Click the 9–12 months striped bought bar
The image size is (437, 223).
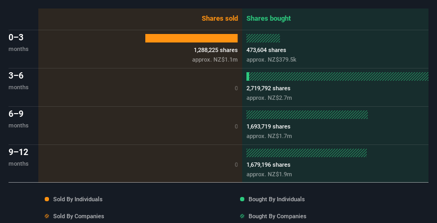click(307, 153)
